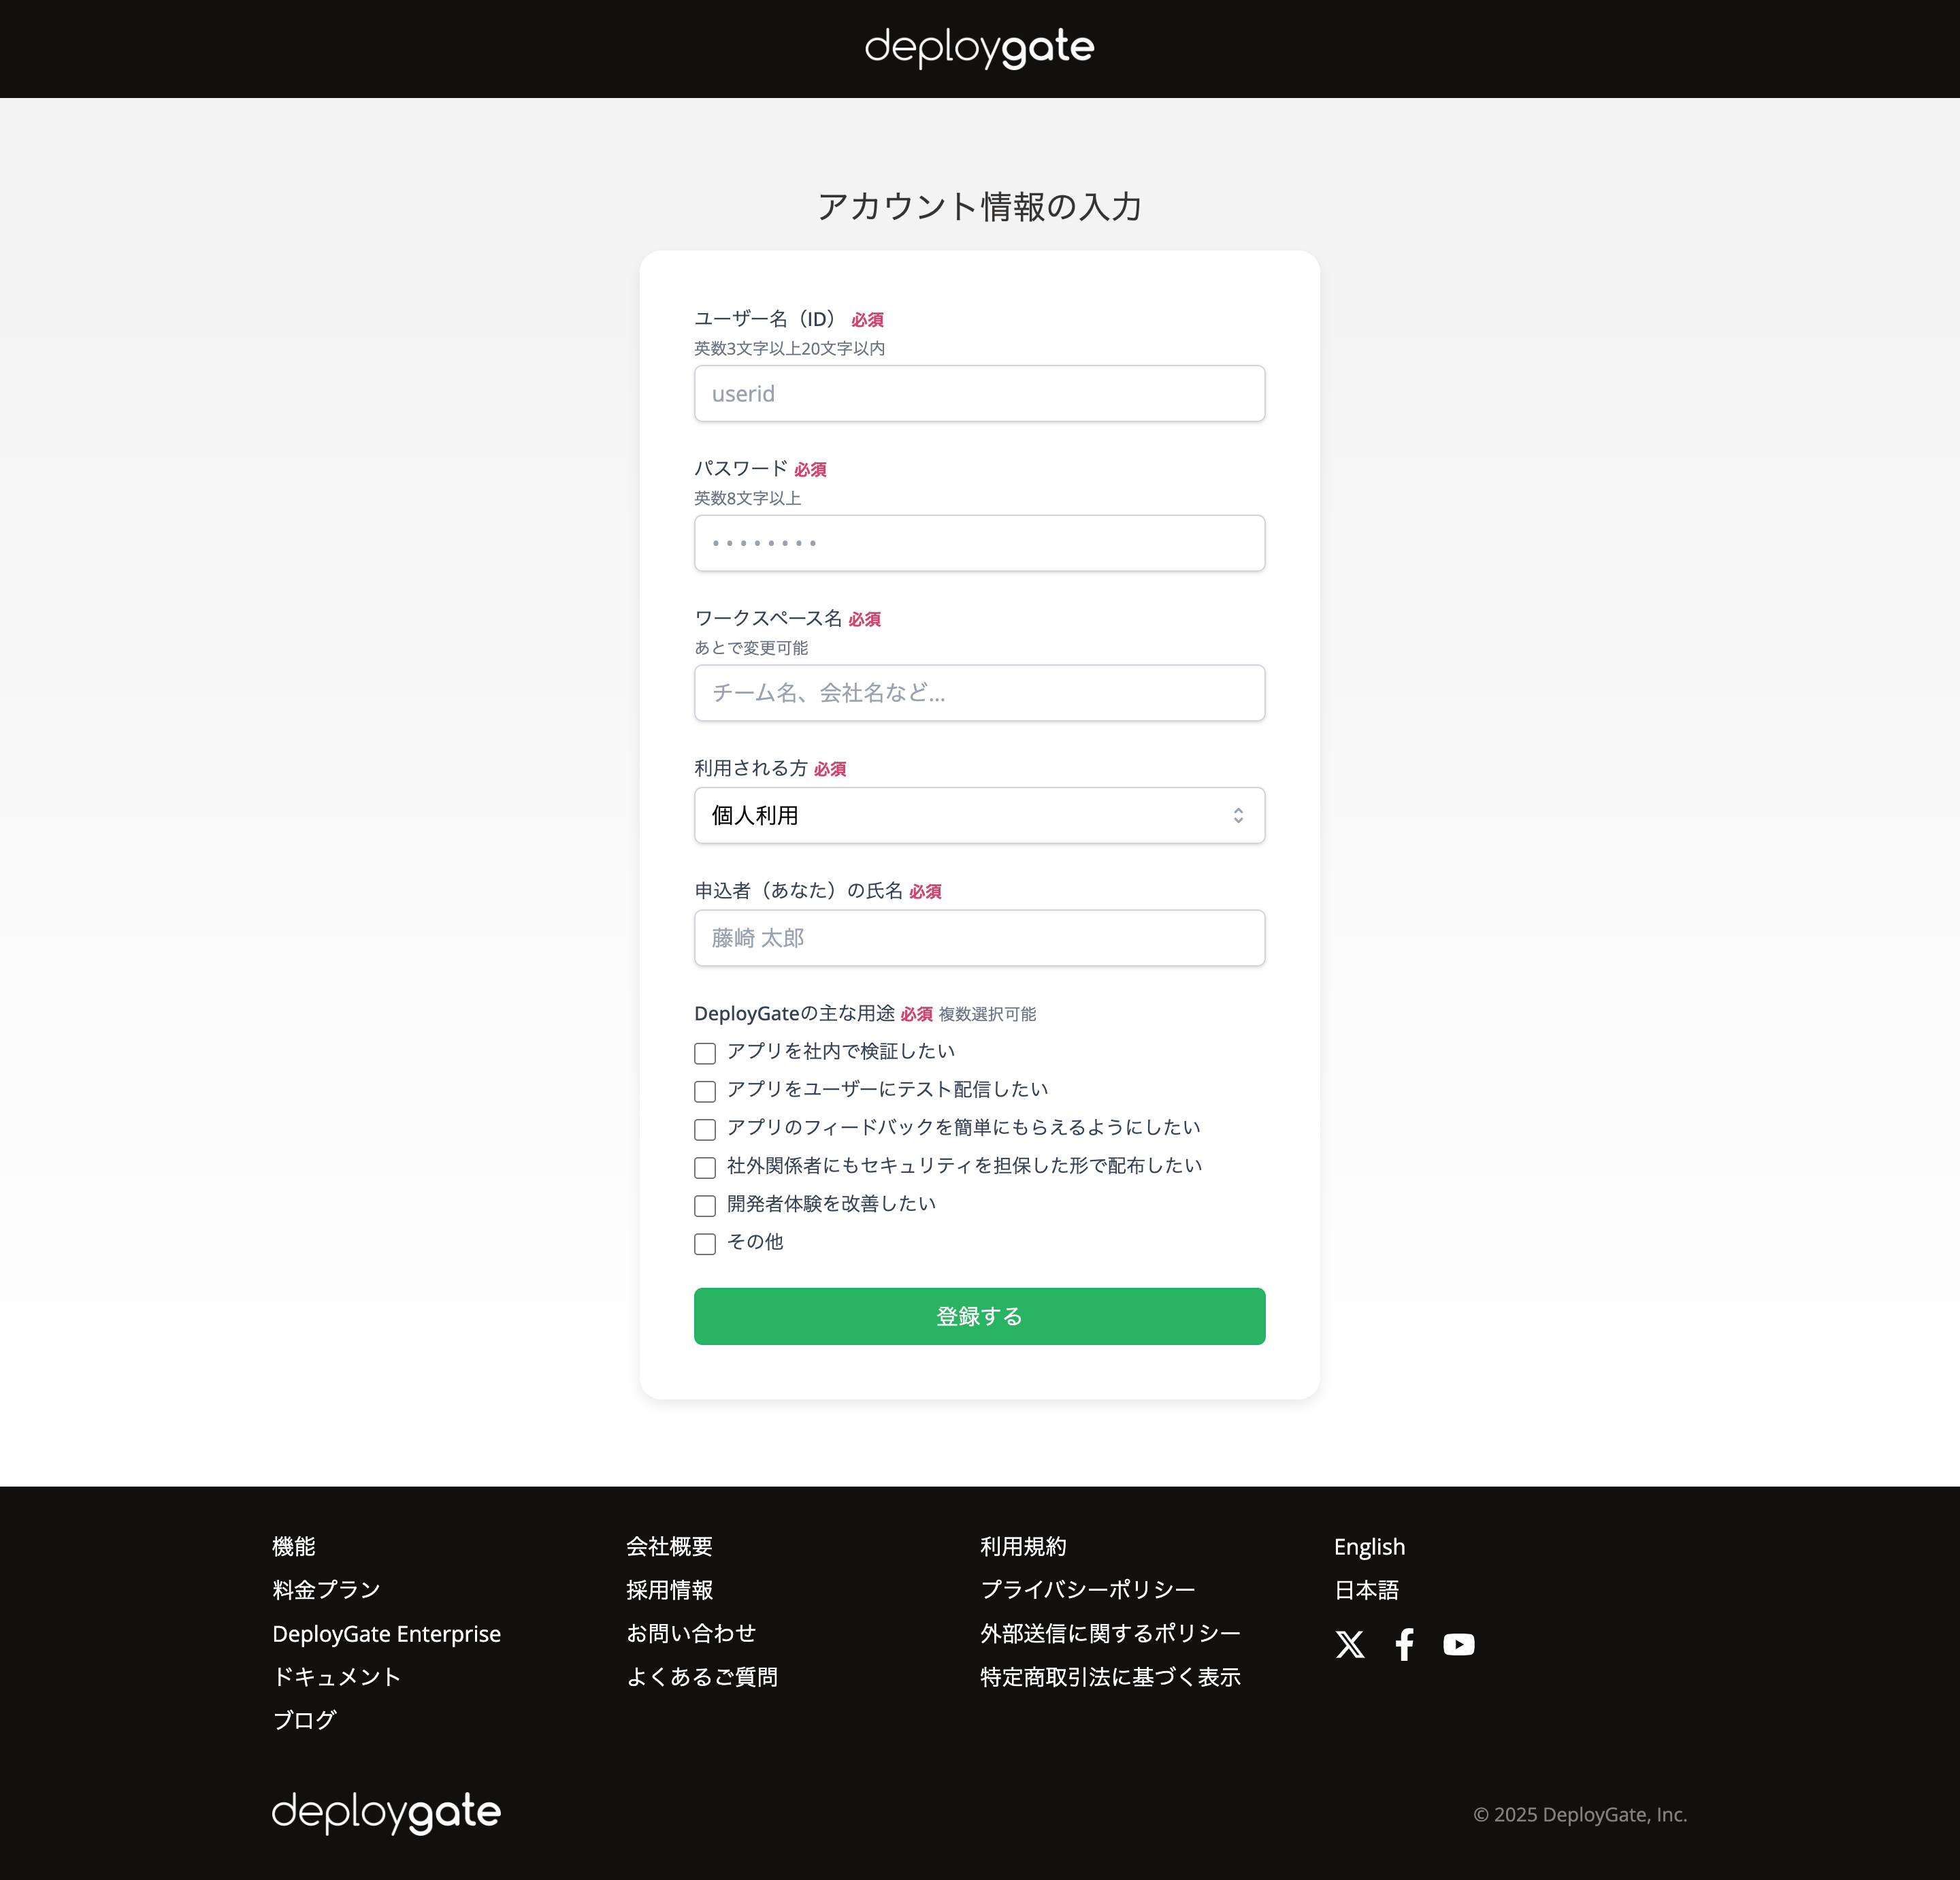Open the 利用される方 dropdown

(x=979, y=815)
